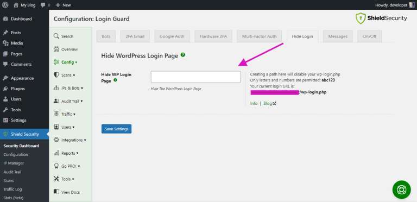Open Audit Trail submenu link in admin sidebar

pos(12,172)
